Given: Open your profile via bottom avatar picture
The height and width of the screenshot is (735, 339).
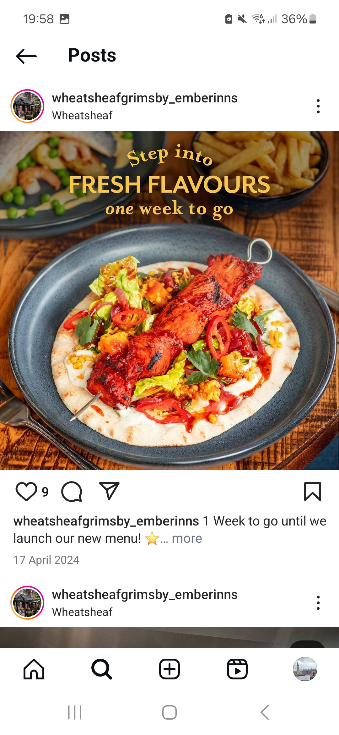Looking at the screenshot, I should pyautogui.click(x=305, y=669).
